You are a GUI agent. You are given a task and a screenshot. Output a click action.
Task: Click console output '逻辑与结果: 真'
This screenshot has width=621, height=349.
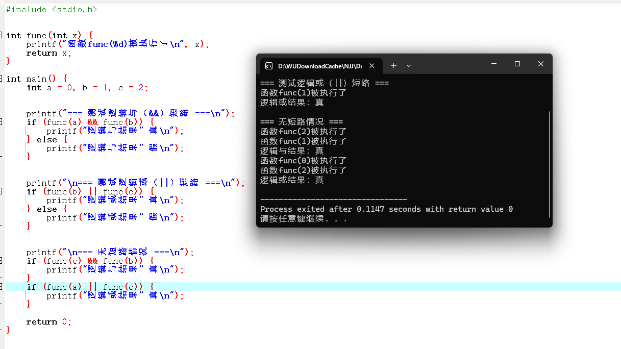click(292, 151)
